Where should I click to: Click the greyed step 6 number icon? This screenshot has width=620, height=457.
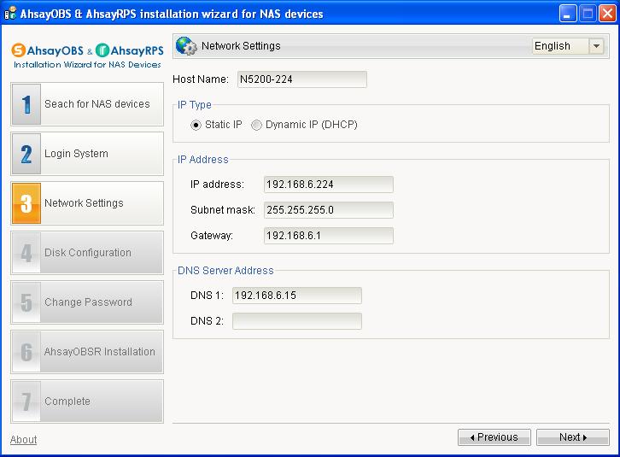26,352
